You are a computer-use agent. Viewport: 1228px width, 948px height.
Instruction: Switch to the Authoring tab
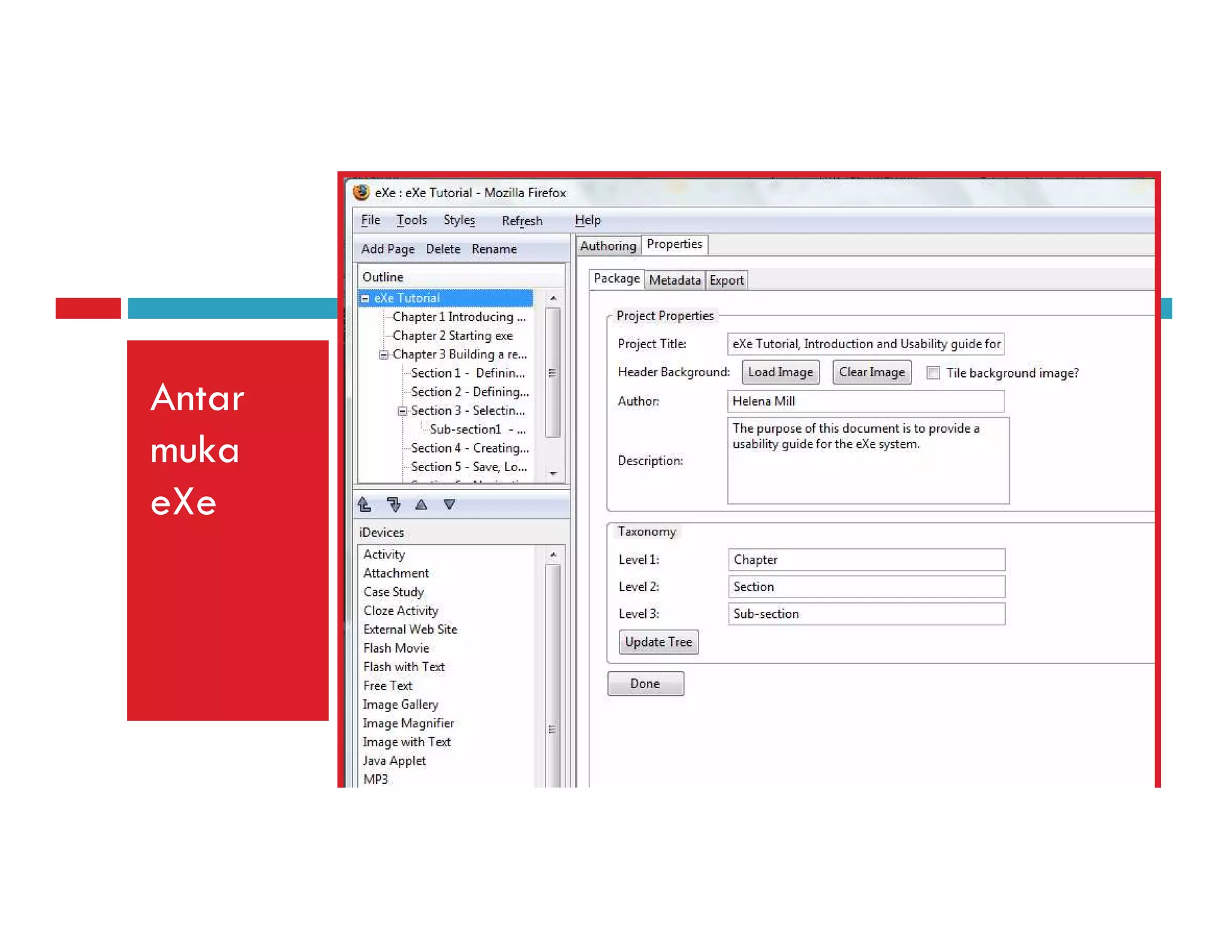click(607, 246)
